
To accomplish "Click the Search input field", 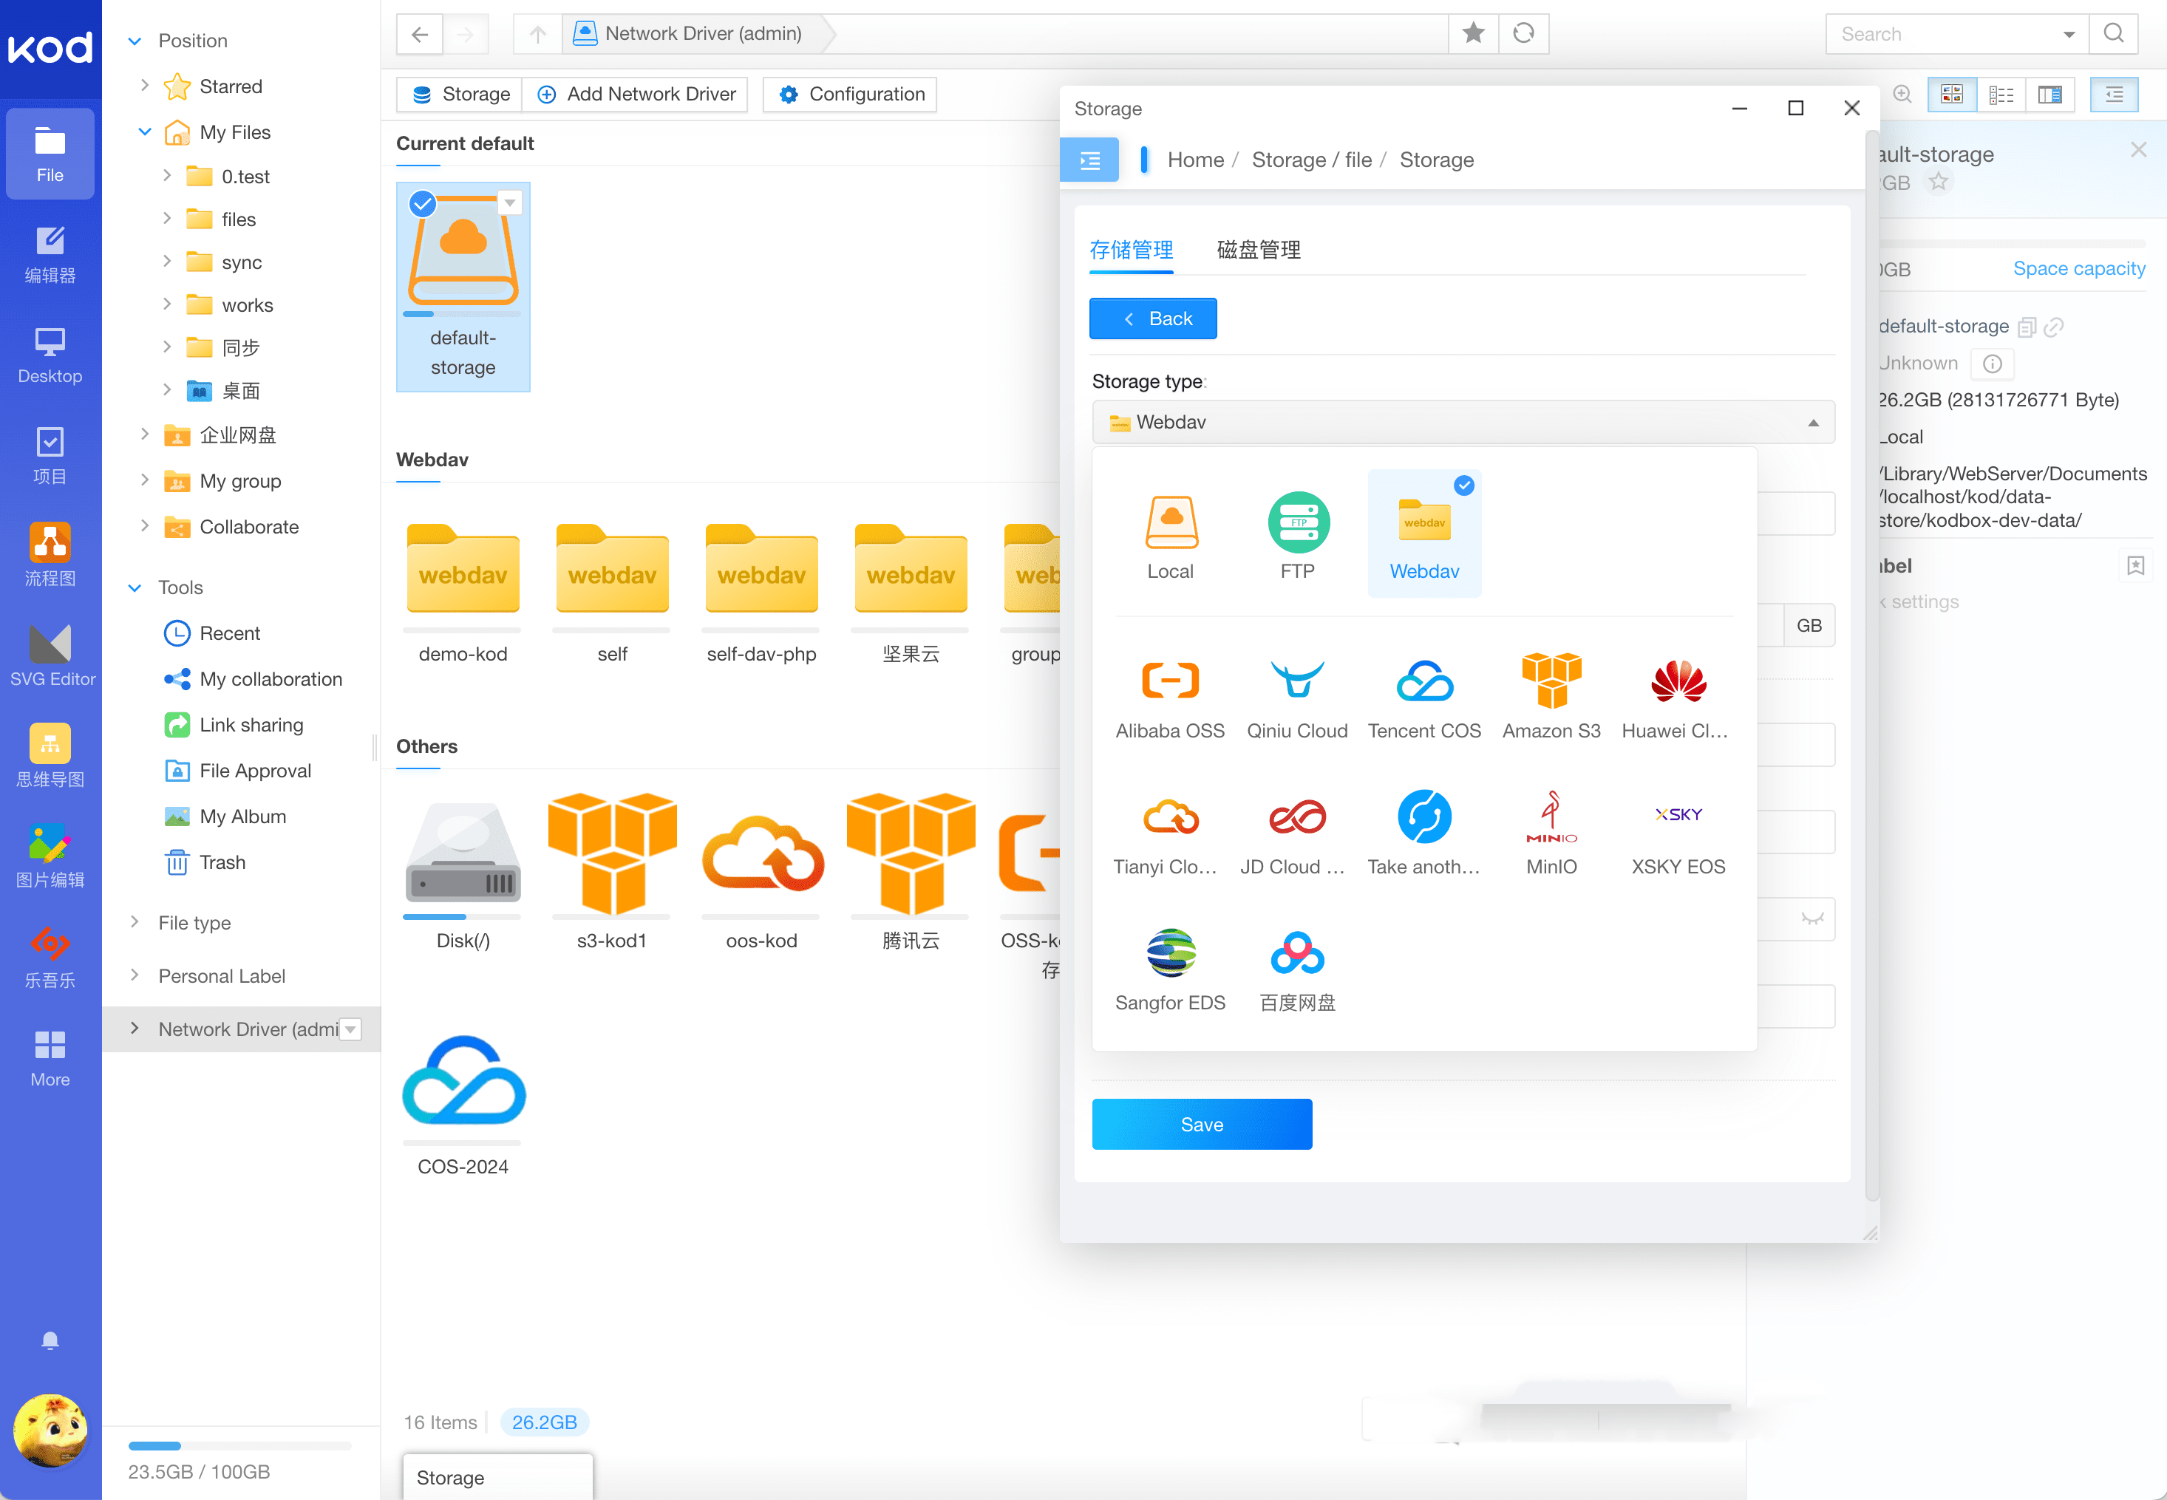I will pyautogui.click(x=1945, y=34).
